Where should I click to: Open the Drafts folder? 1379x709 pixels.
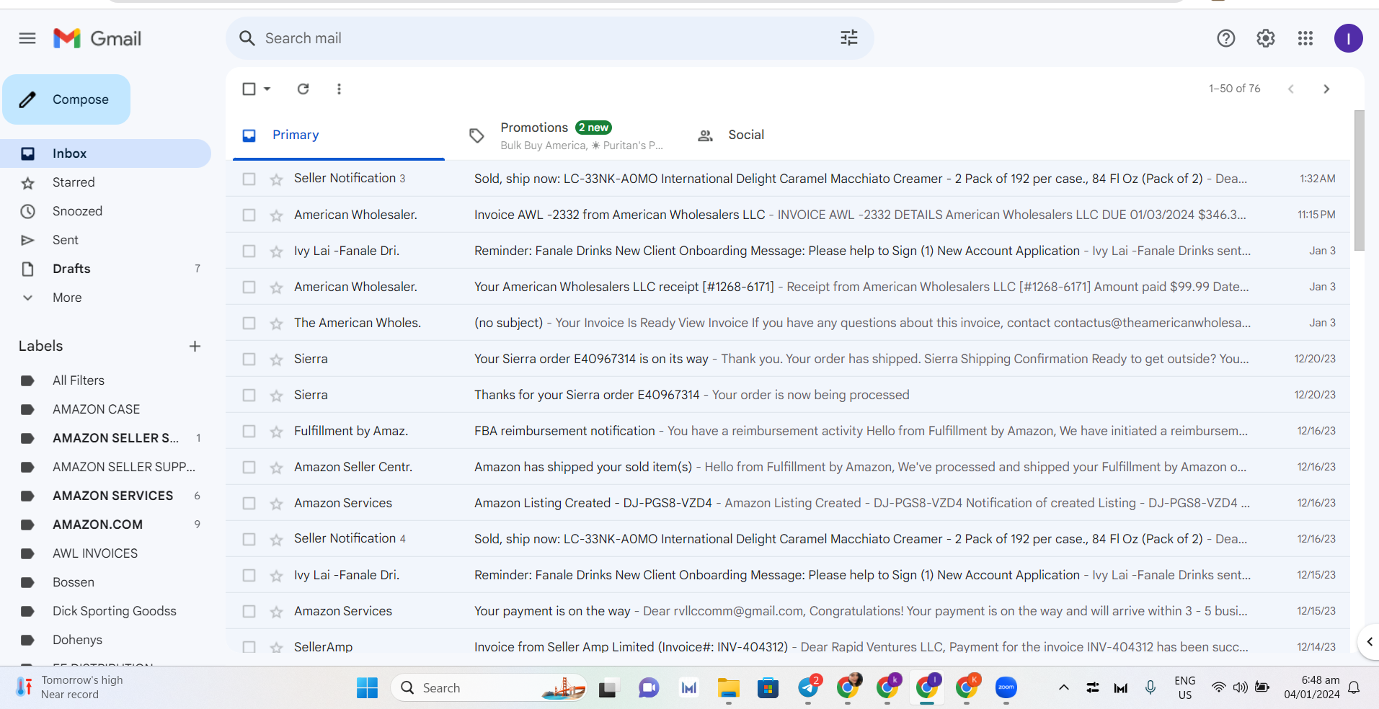[105, 269]
